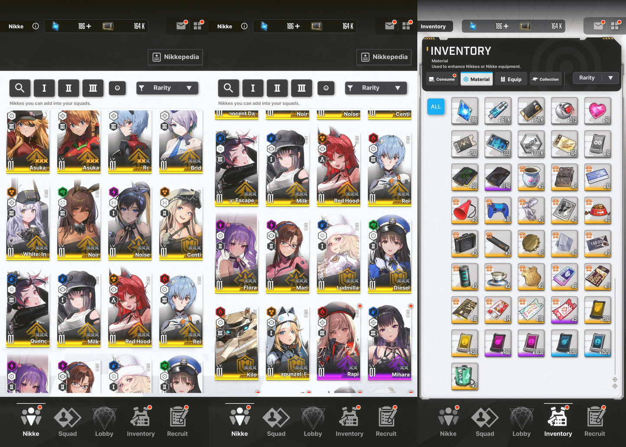Toggle the ALL filter in Inventory
This screenshot has height=447, width=626.
click(436, 106)
